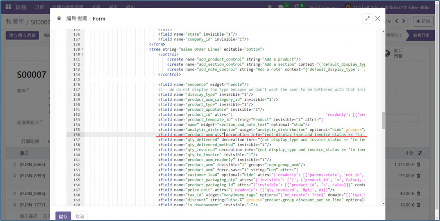Image resolution: width=440 pixels, height=221 pixels.
Task: Click Mitchell Admin avatar picture
Action: pos(348,7)
